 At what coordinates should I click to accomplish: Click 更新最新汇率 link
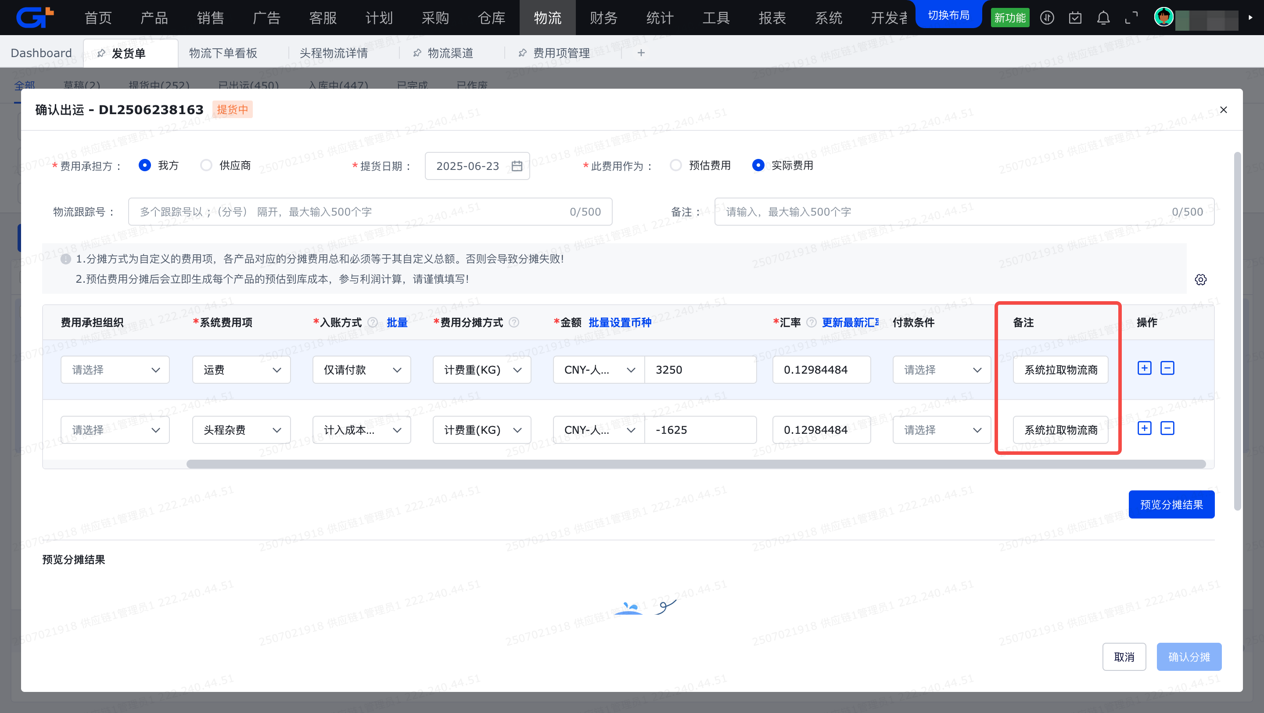point(851,322)
